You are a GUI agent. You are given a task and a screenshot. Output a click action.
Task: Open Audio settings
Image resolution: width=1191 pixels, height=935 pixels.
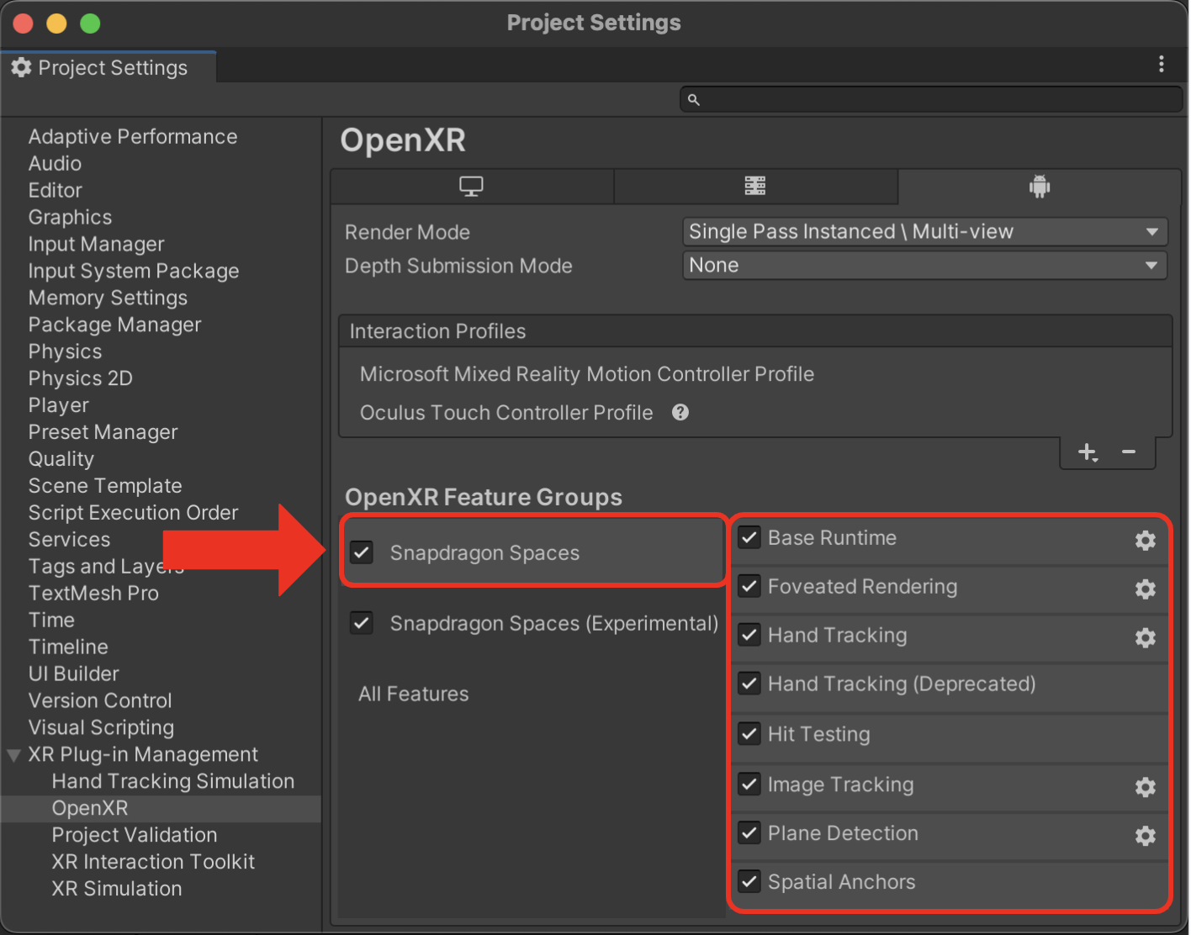55,163
